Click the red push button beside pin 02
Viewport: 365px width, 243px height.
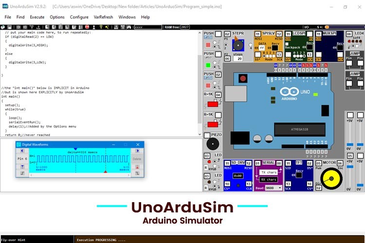click(x=208, y=86)
